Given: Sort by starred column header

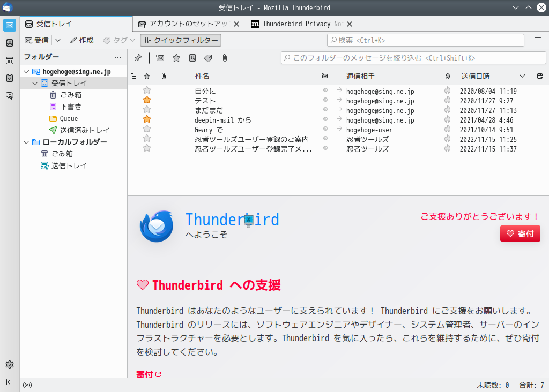Looking at the screenshot, I should point(147,76).
